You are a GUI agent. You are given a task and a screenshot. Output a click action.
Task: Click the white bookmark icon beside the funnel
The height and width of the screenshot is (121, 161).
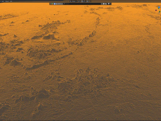[104, 4]
